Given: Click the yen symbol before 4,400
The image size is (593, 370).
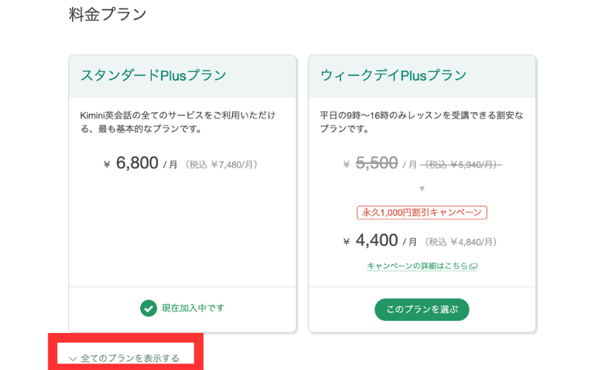Looking at the screenshot, I should pos(346,242).
